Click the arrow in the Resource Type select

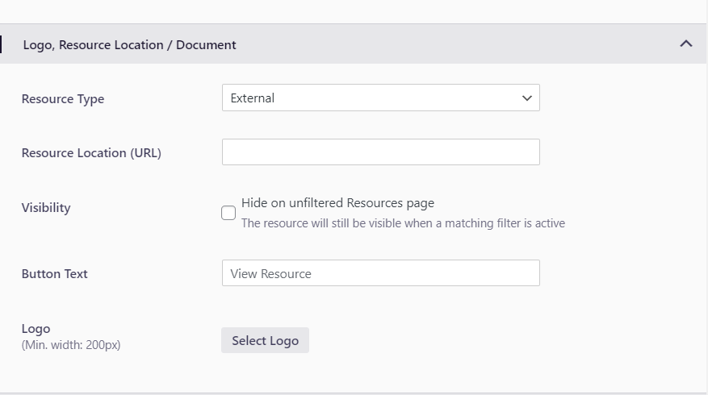tap(527, 98)
